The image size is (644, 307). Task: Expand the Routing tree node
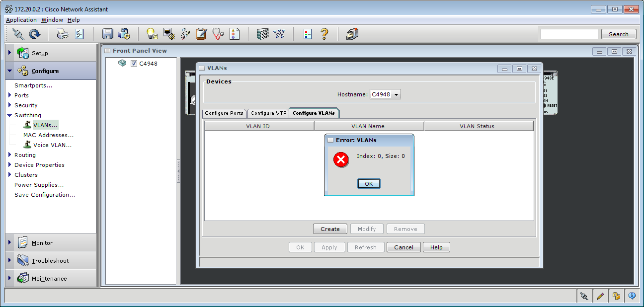pos(9,155)
